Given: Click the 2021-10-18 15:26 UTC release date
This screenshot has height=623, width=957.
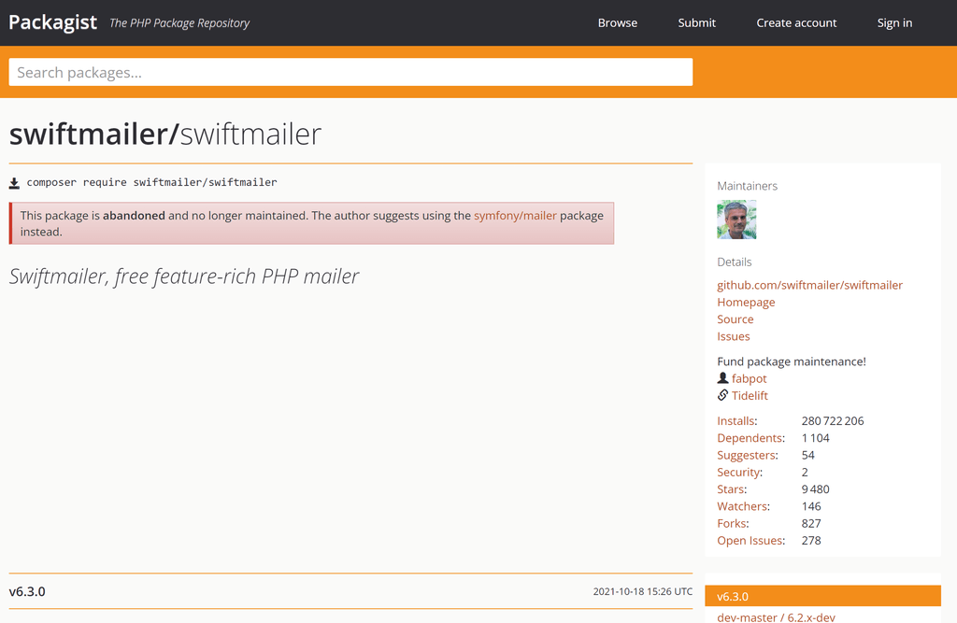Looking at the screenshot, I should pos(643,591).
